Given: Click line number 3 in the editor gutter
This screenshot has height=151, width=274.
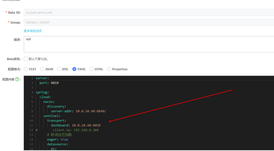Looking at the screenshot, I should click(32, 88).
